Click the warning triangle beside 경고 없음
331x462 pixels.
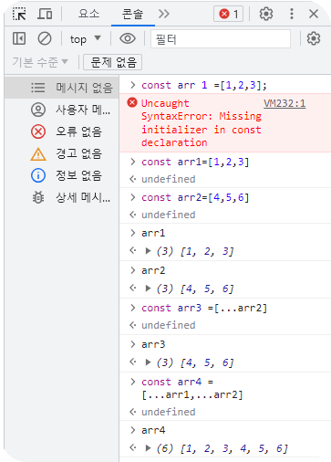pos(38,154)
